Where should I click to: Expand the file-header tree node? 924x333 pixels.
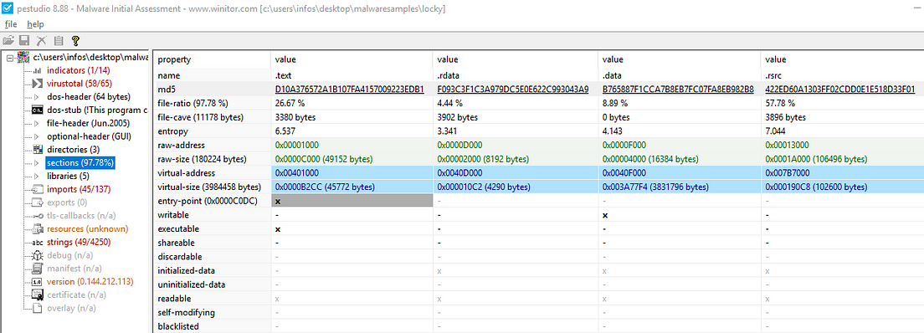pos(36,123)
